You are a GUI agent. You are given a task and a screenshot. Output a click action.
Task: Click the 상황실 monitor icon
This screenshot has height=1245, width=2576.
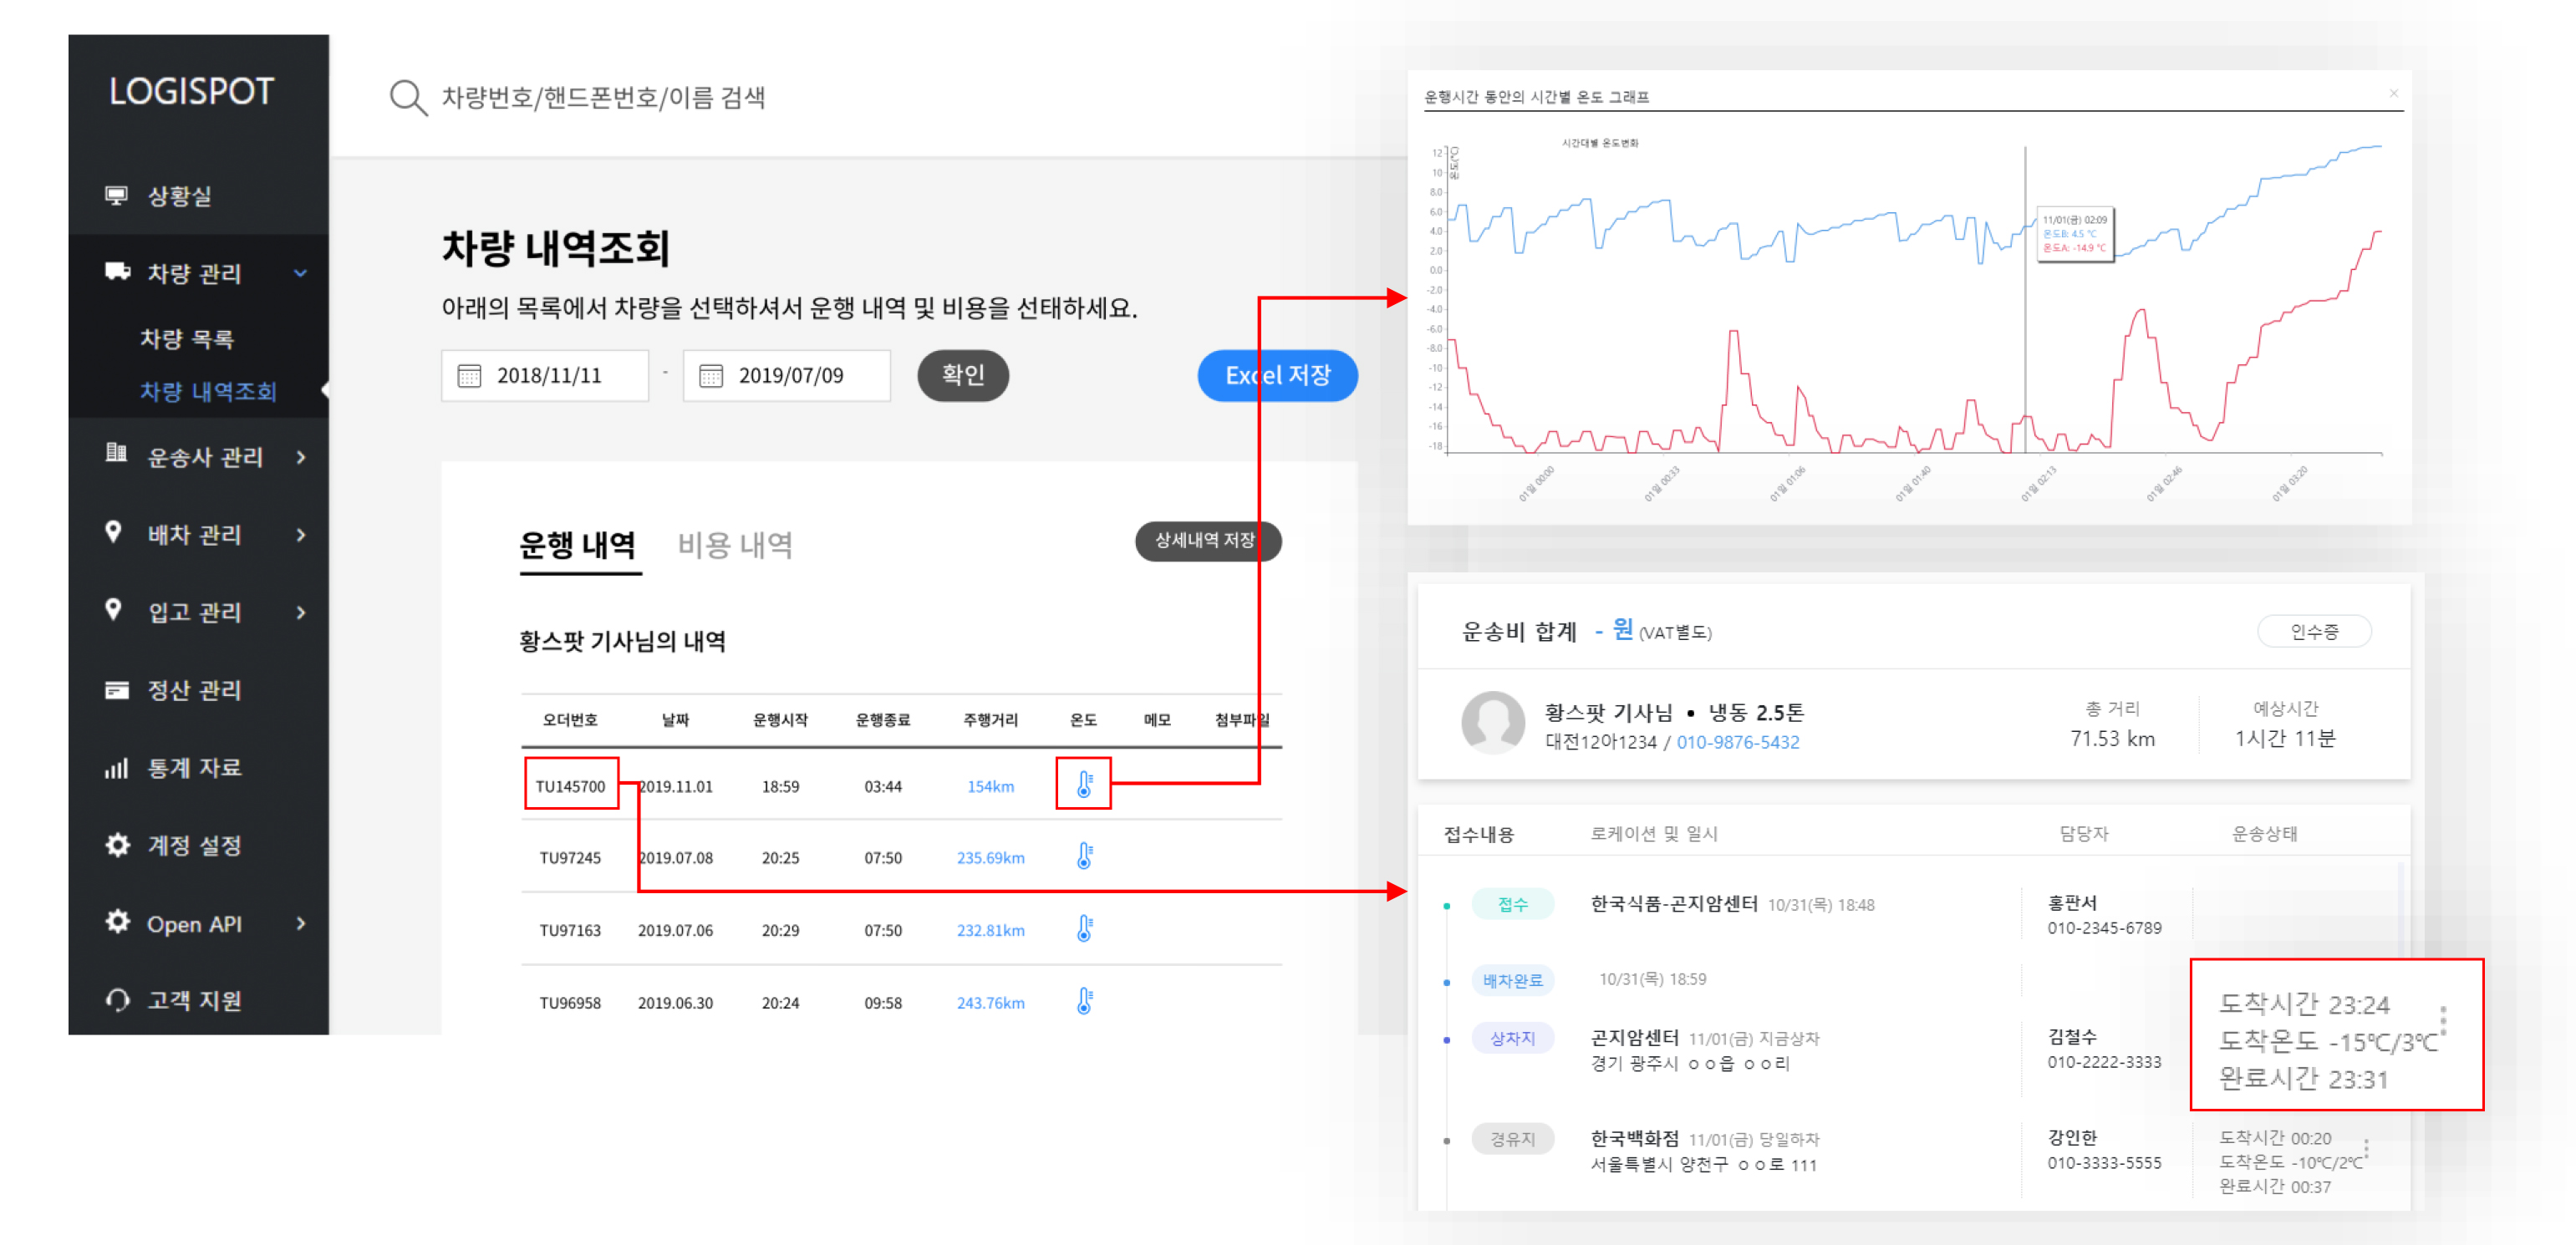117,195
